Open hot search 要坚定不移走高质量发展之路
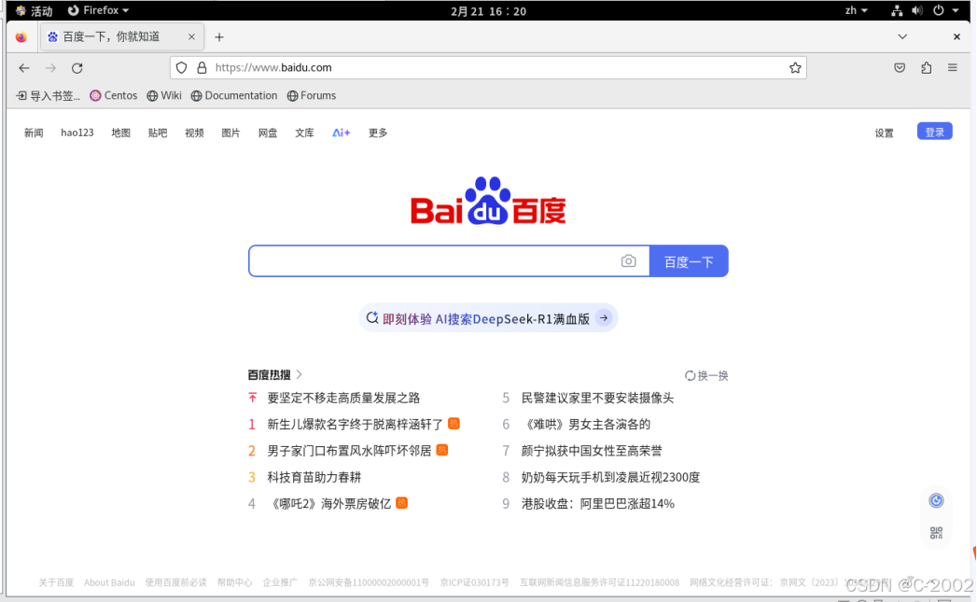 pos(343,399)
